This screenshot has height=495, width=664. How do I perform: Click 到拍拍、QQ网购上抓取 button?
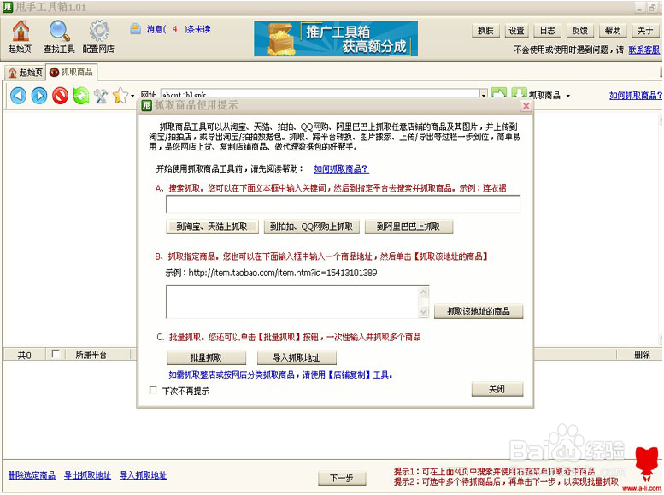pos(312,227)
